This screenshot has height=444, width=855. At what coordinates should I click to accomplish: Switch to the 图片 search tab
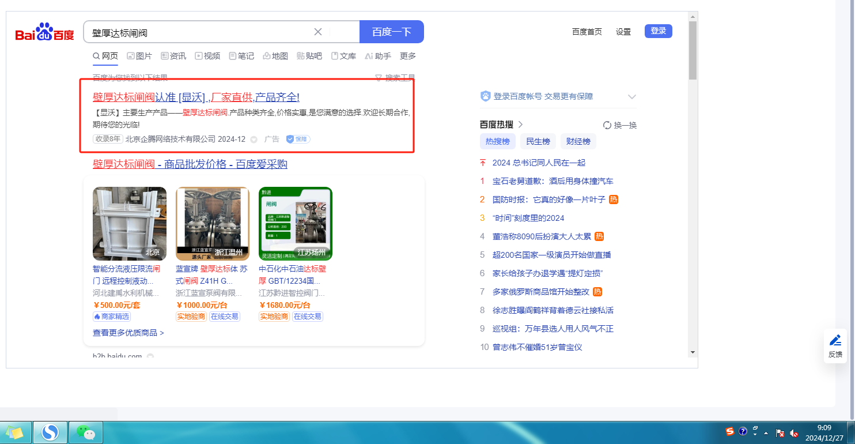click(139, 56)
